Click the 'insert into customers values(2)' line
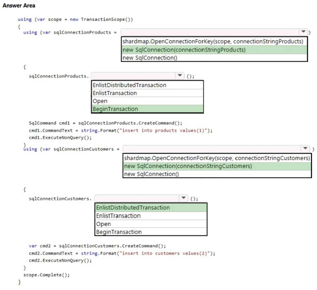Image resolution: width=317 pixels, height=290 pixels. pyautogui.click(x=122, y=253)
